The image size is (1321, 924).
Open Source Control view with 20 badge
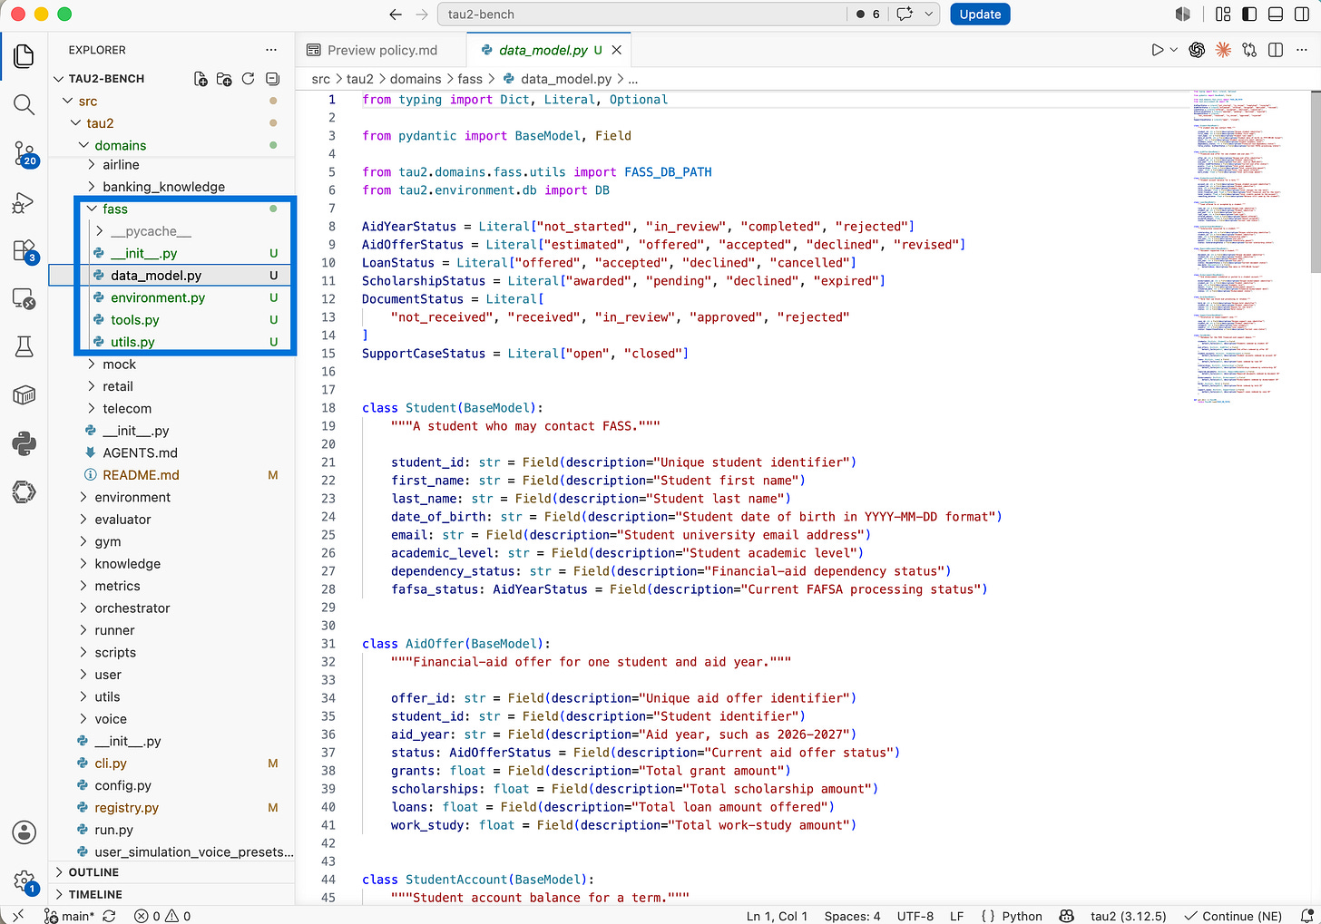click(x=24, y=154)
